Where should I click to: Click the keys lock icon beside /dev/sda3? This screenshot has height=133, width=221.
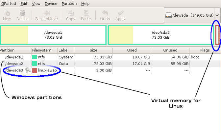[x=28, y=70]
